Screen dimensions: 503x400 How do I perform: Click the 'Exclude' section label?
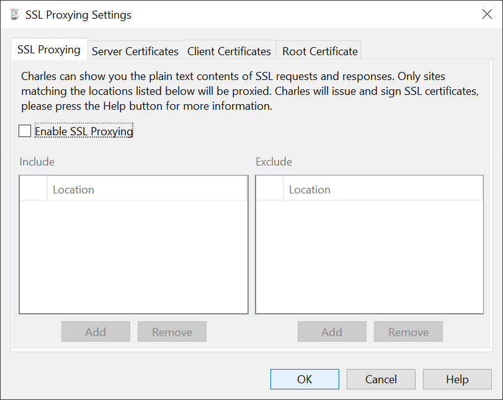coord(274,162)
